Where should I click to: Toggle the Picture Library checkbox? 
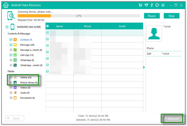pos(11,82)
